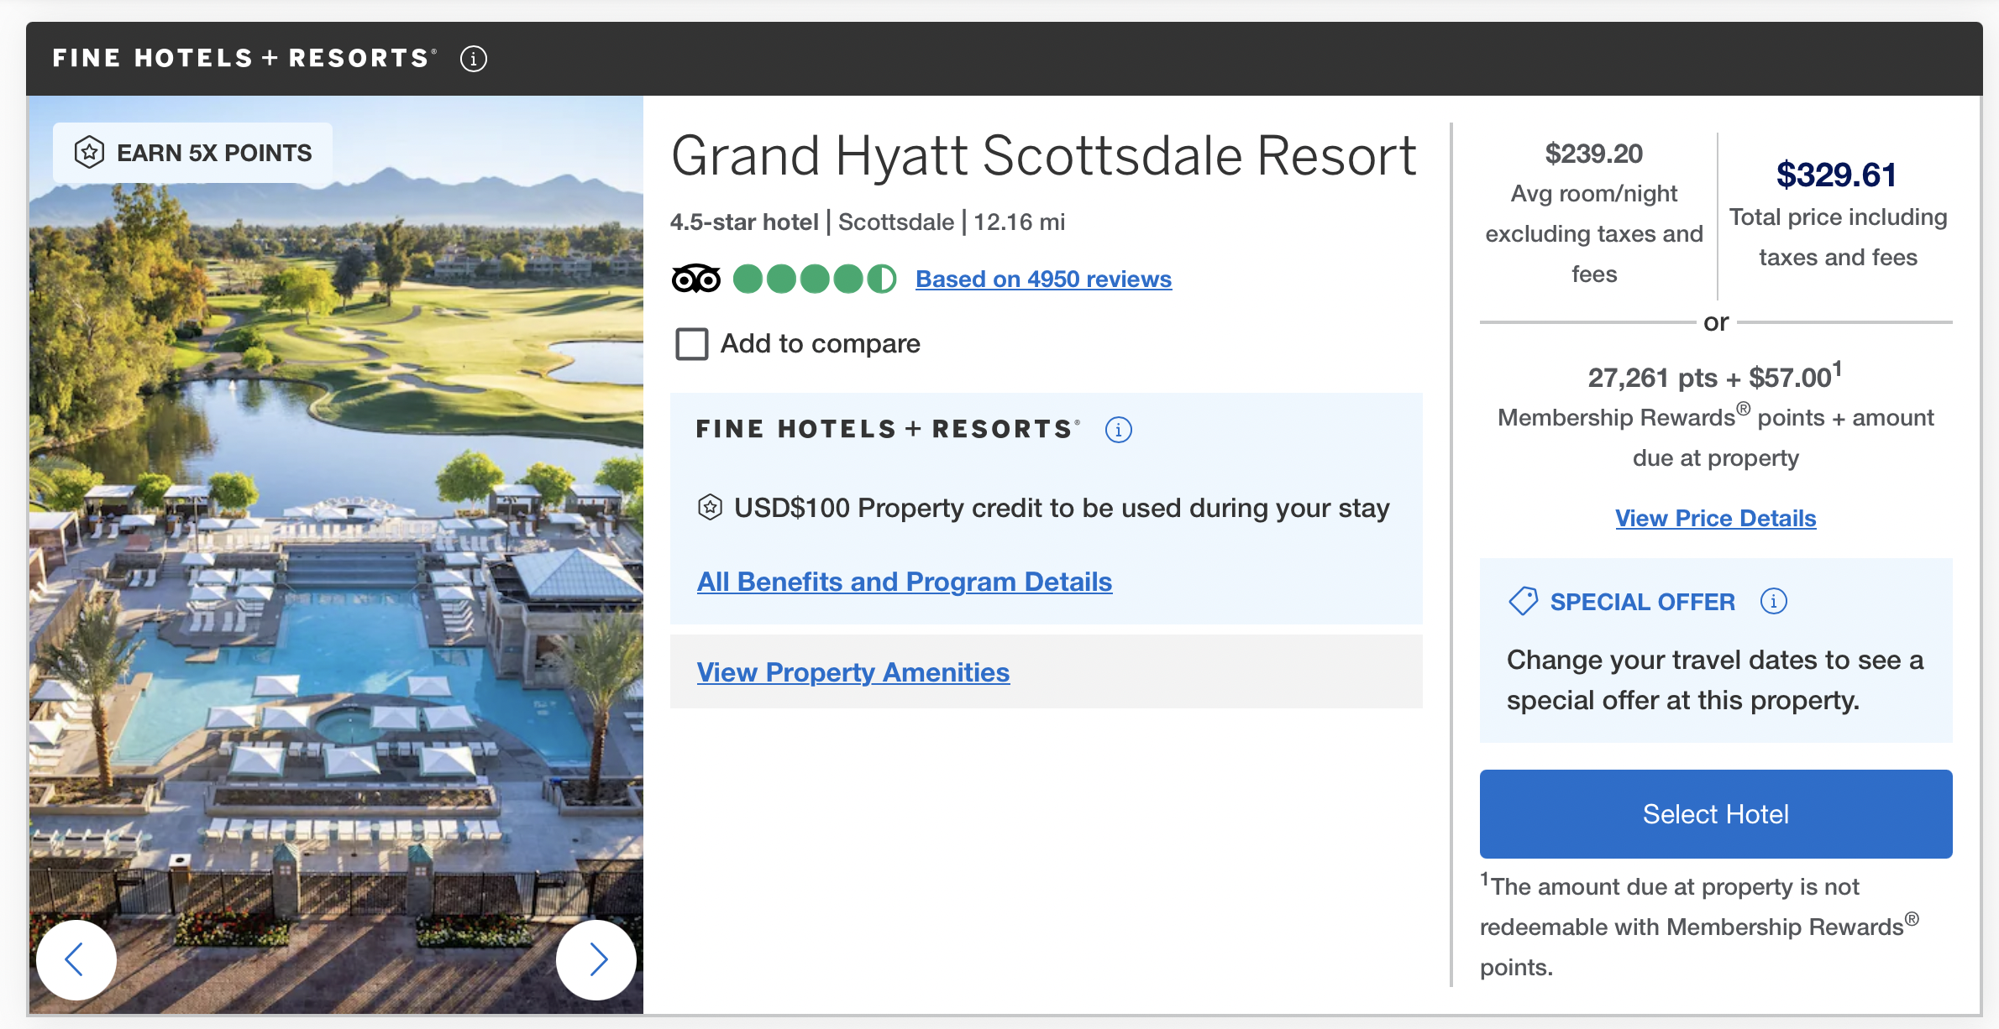
Task: Click the green Tripadvisor rating bubbles
Action: coord(814,279)
